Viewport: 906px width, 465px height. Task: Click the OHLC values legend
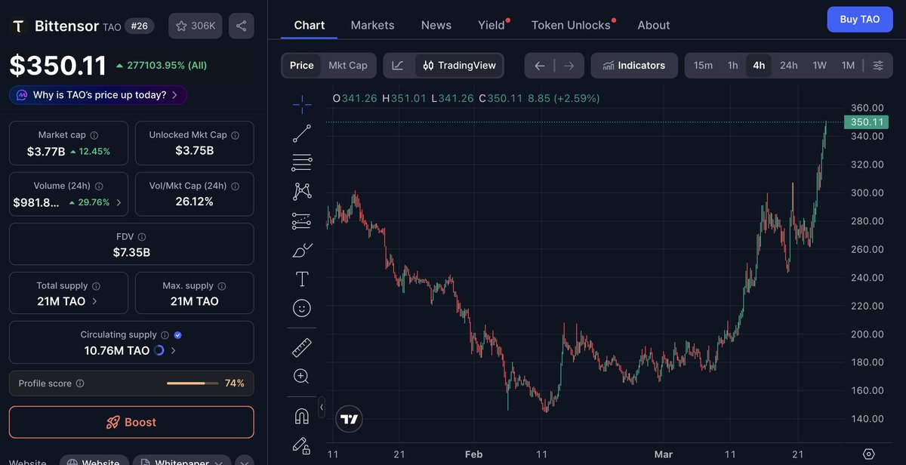[x=466, y=98]
